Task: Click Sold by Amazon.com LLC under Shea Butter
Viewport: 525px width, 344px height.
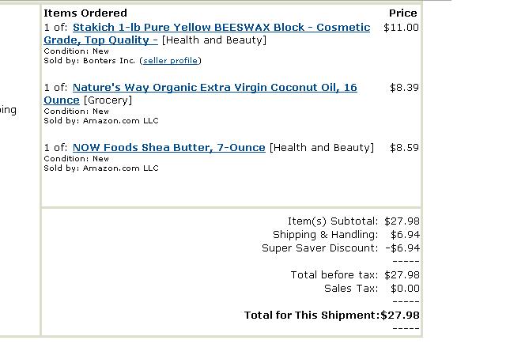Action: click(x=100, y=168)
